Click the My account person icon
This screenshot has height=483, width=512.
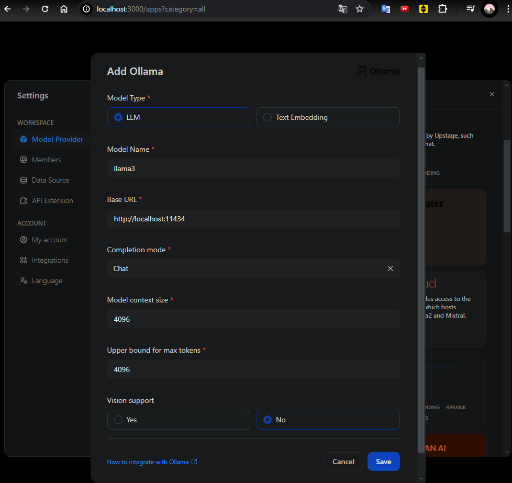coord(24,240)
